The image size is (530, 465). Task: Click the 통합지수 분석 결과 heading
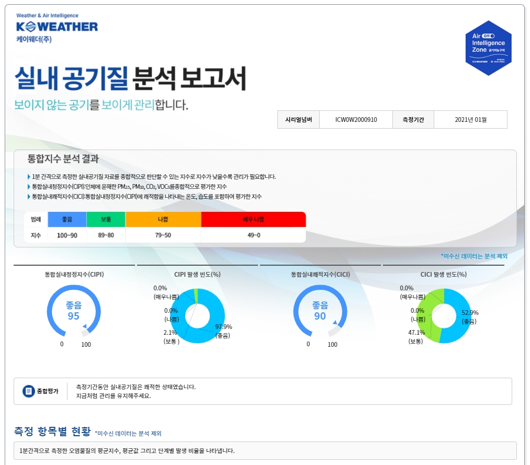(x=63, y=158)
